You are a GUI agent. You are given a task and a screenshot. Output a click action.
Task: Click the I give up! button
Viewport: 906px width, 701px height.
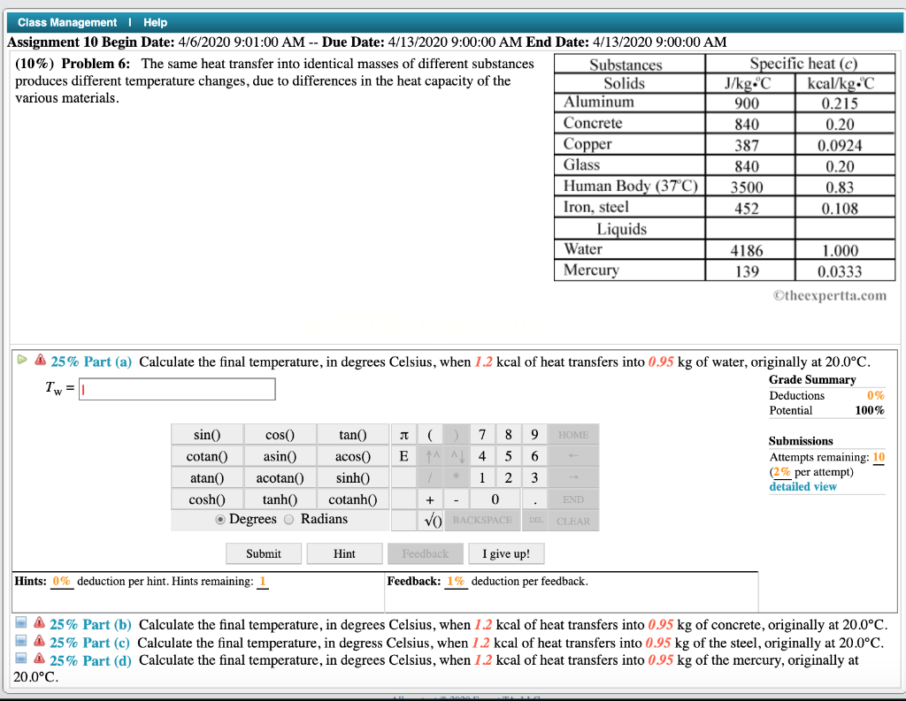[x=506, y=552]
